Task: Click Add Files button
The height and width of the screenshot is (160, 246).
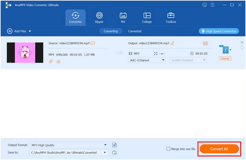Action: pos(17,31)
